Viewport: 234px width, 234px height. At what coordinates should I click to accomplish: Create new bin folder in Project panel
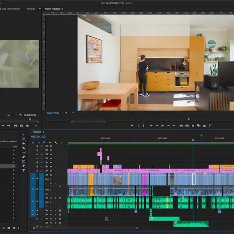pos(9,228)
